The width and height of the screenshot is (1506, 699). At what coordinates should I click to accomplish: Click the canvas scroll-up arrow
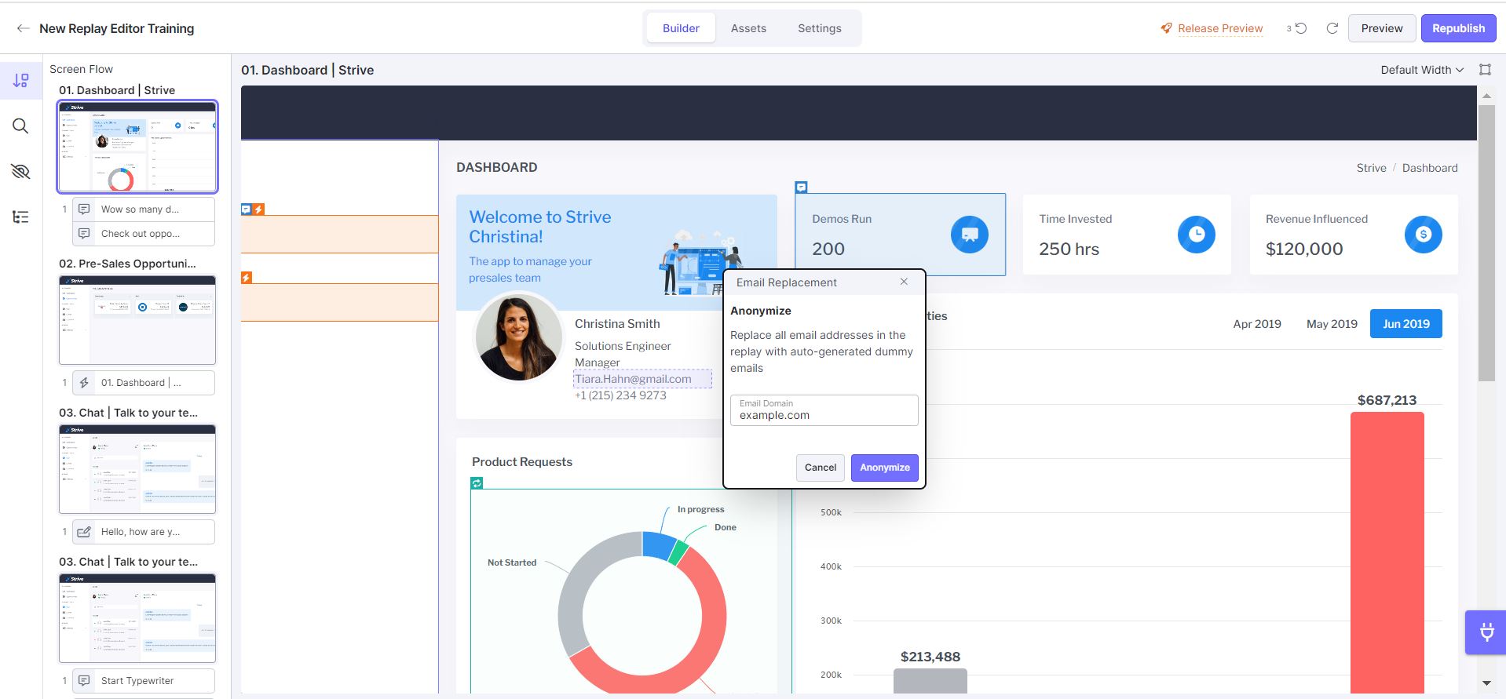pyautogui.click(x=1486, y=96)
